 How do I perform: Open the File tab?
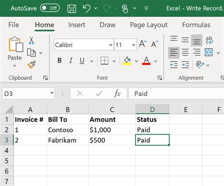[x=14, y=25]
